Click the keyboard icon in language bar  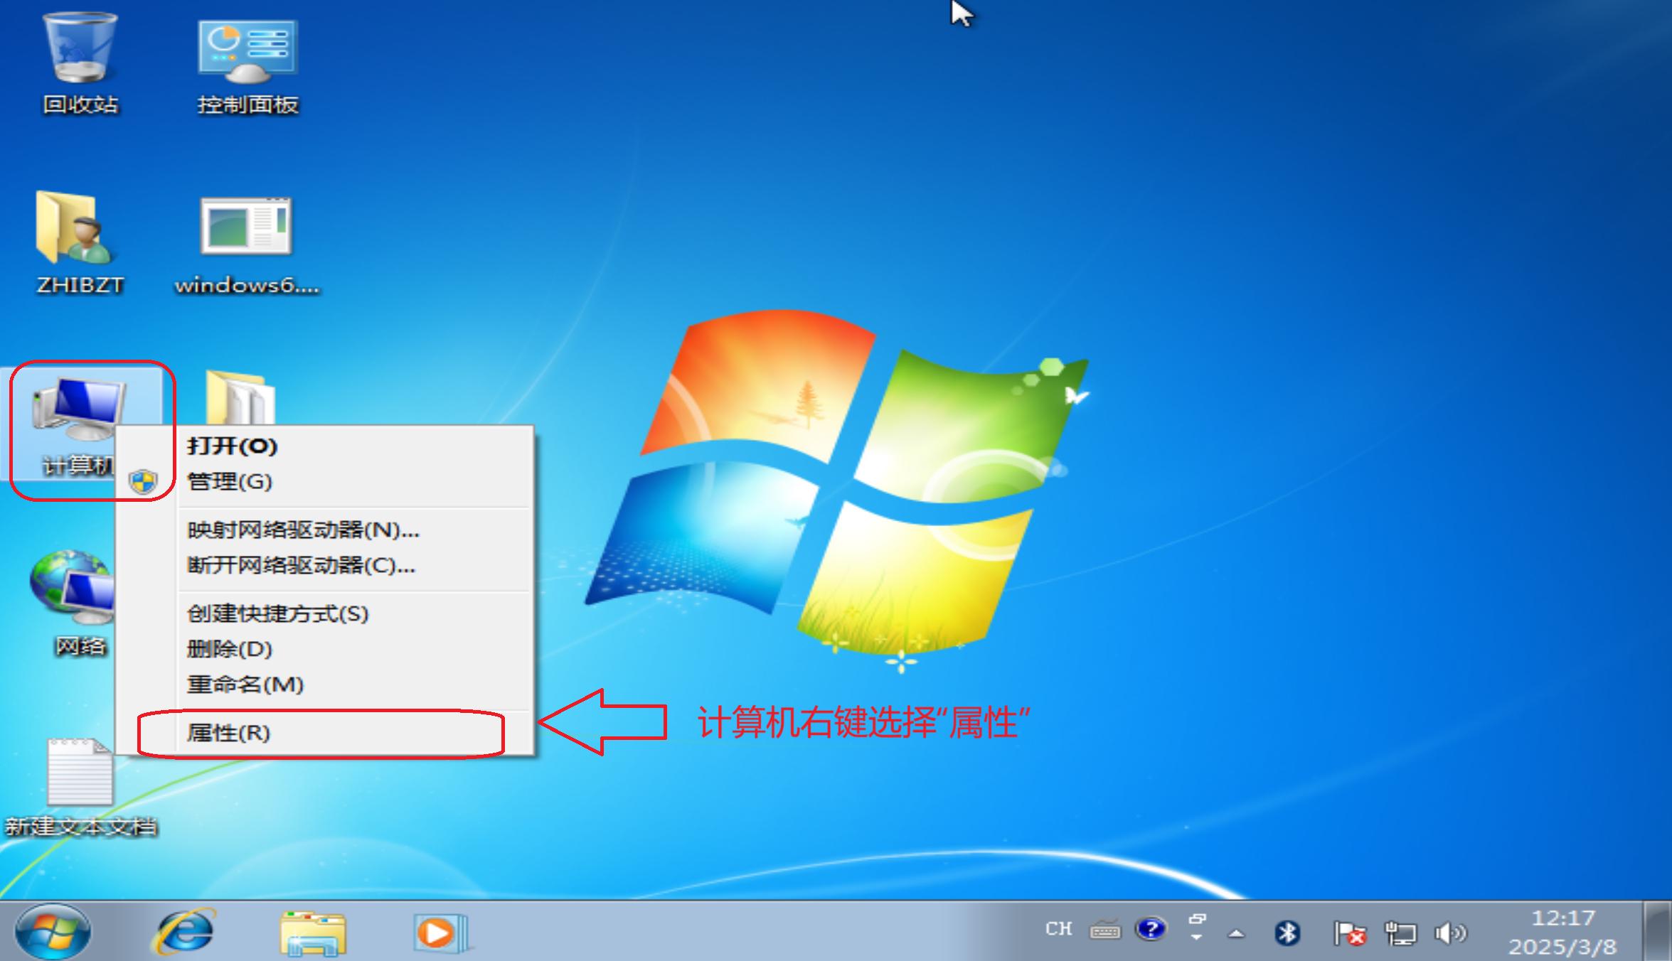[1104, 929]
